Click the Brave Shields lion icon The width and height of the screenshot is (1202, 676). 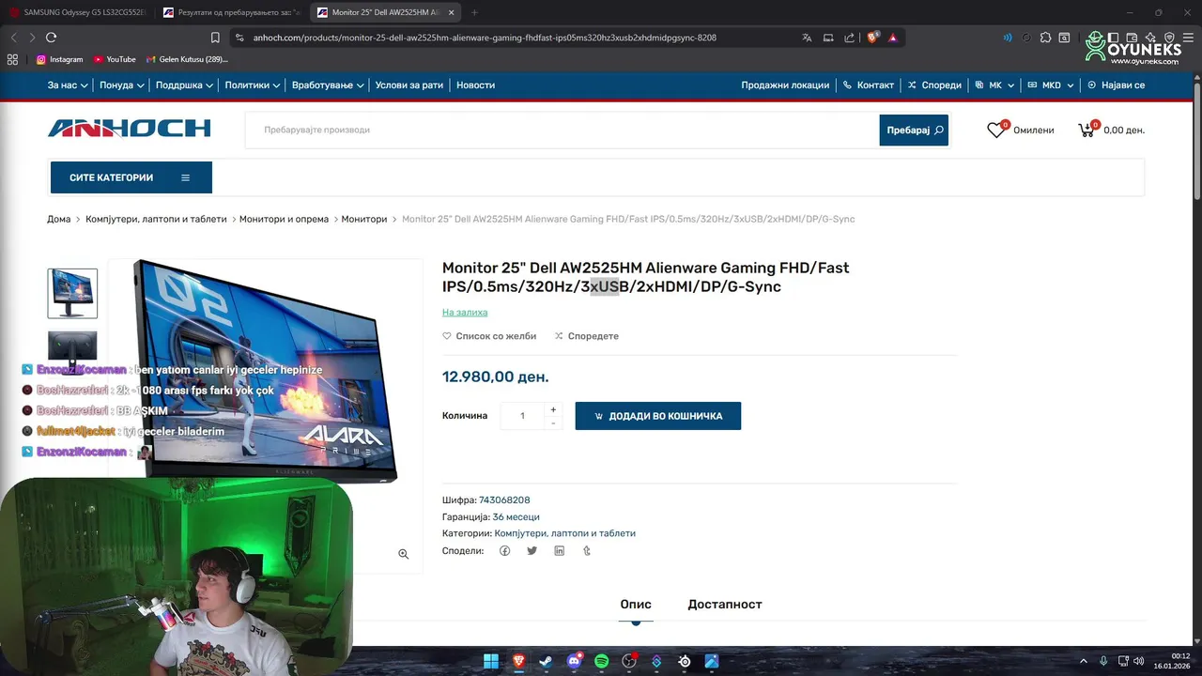click(x=872, y=38)
